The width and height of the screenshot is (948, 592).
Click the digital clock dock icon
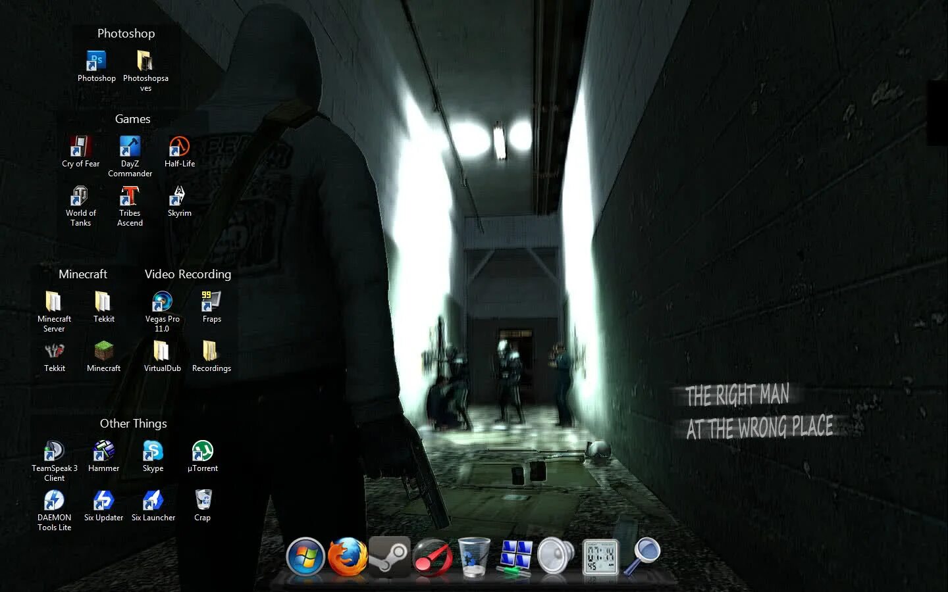point(600,558)
